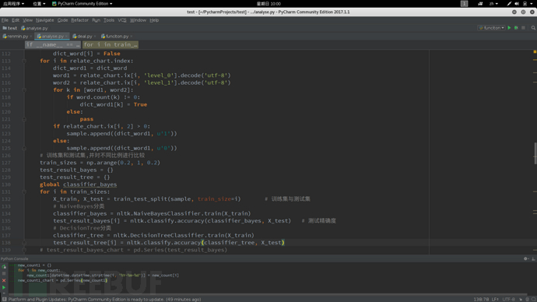The height and width of the screenshot is (302, 537).
Task: Click the Python Console horizontal scrollbar
Action: pos(267,294)
